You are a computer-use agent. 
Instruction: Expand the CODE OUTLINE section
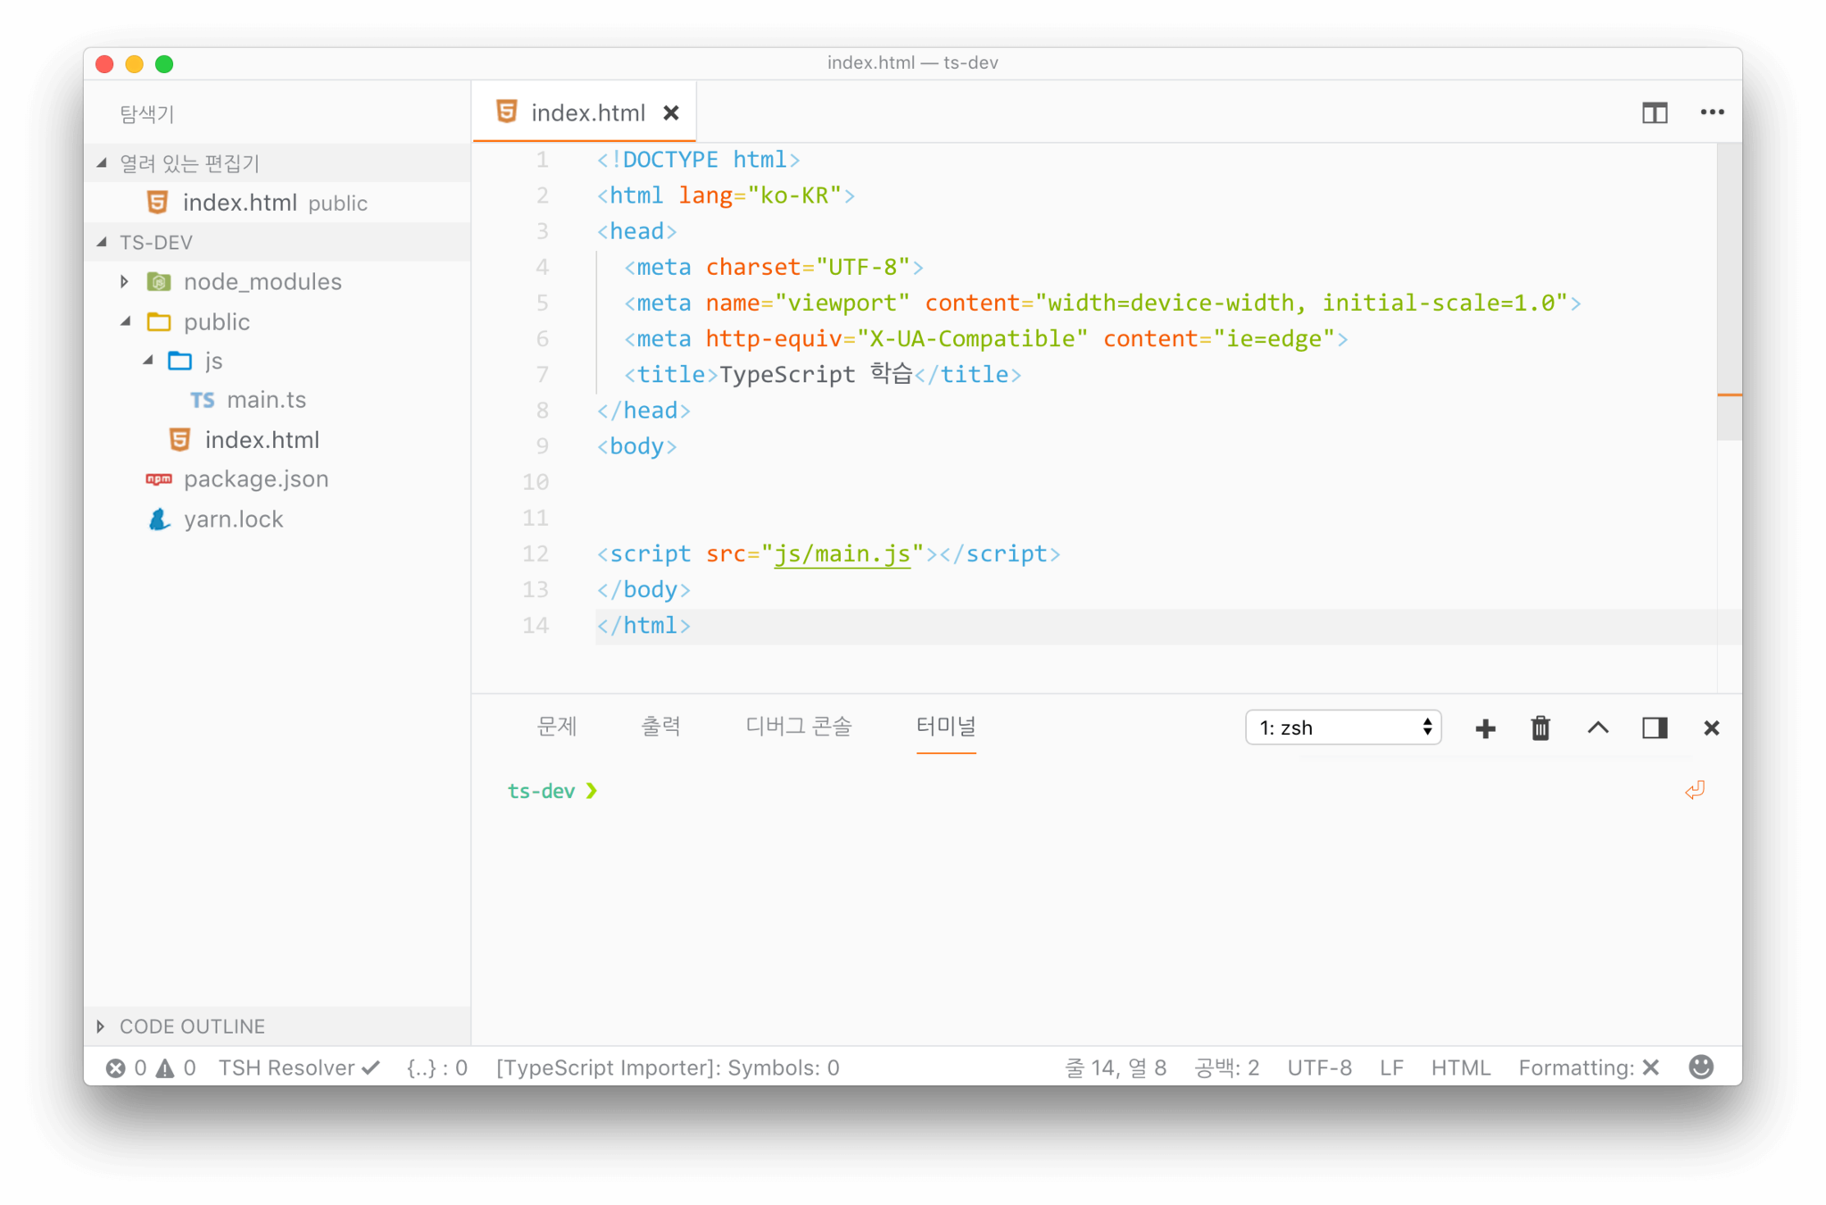tap(192, 1026)
